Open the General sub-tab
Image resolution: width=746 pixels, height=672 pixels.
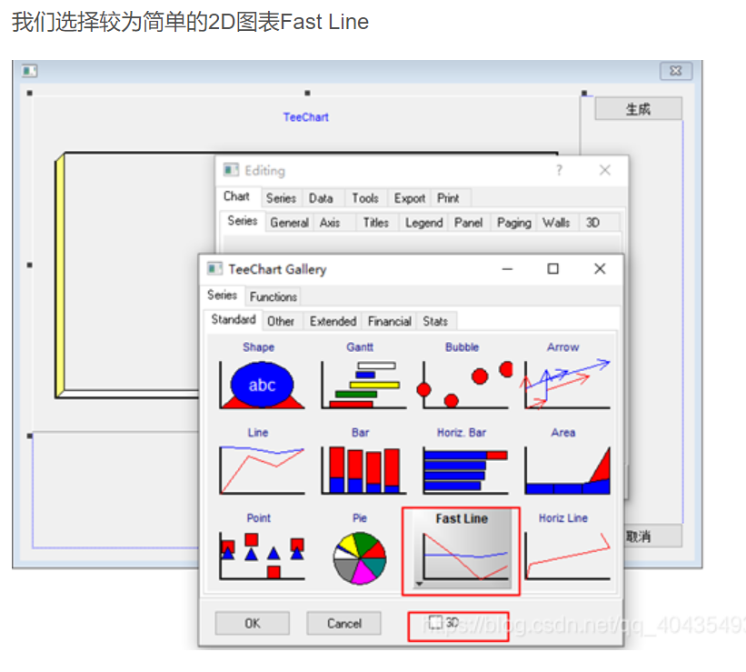click(x=289, y=223)
